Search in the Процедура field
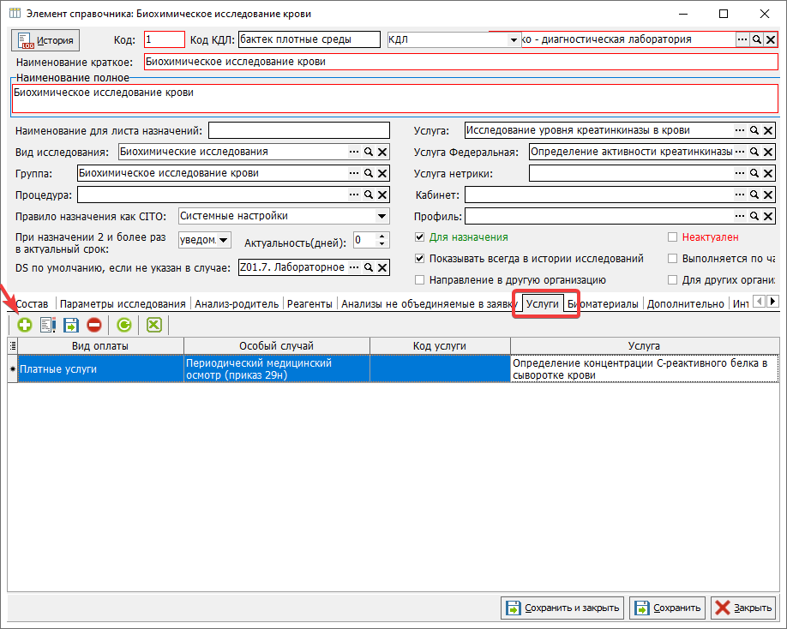Viewport: 787px width, 629px height. point(369,195)
